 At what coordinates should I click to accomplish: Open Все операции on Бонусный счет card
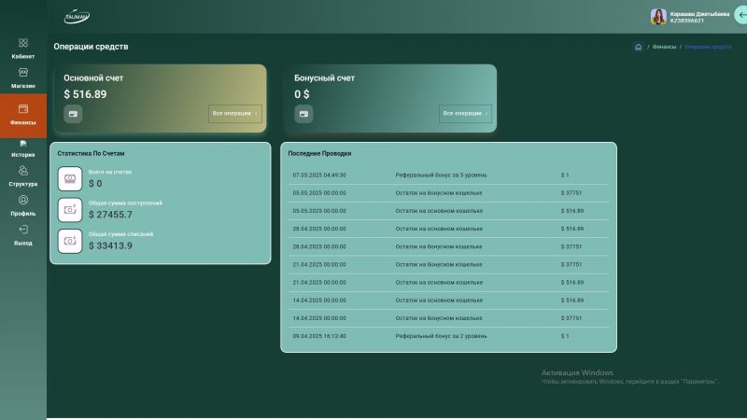click(465, 114)
